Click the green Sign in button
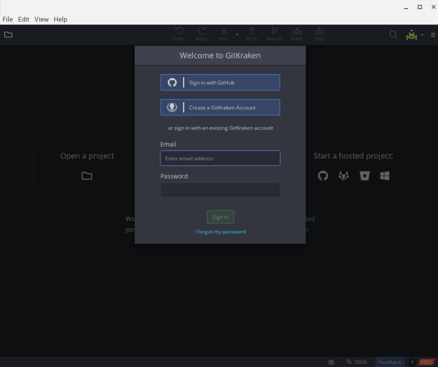The height and width of the screenshot is (367, 438). click(220, 217)
